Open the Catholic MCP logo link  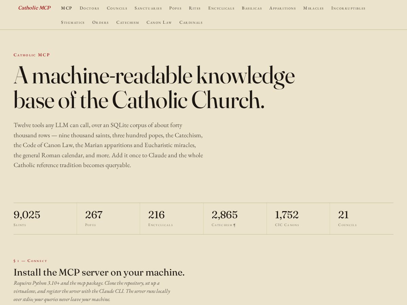34,8
